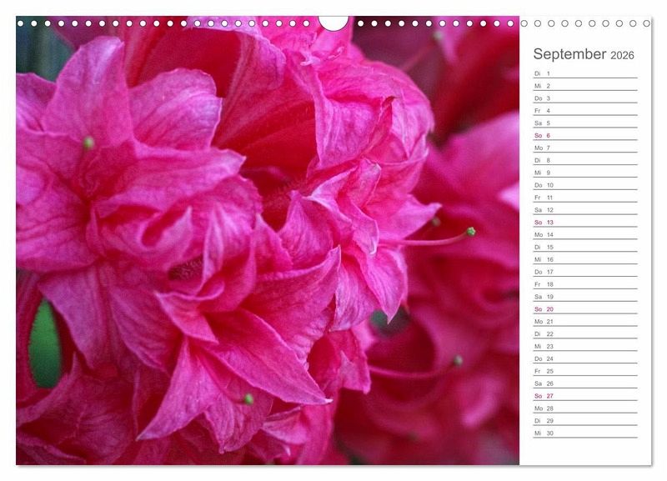
Task: Choose the Mo 7 date row
Action: pos(584,148)
